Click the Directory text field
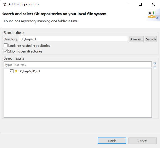The width and height of the screenshot is (160, 148). tap(73, 39)
